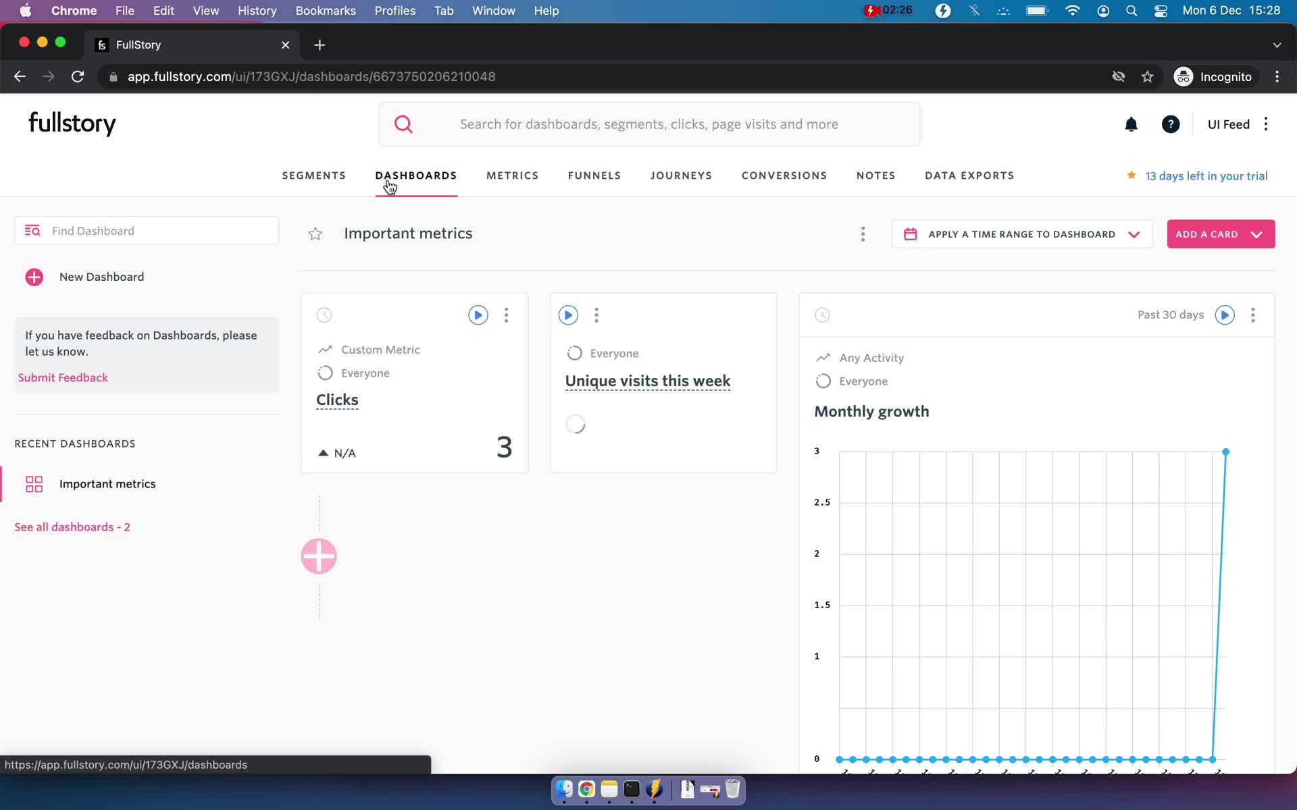Open the Clicks card title
The height and width of the screenshot is (810, 1297).
337,400
